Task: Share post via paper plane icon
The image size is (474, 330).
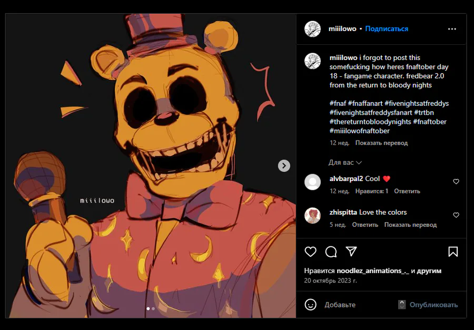Action: (351, 252)
